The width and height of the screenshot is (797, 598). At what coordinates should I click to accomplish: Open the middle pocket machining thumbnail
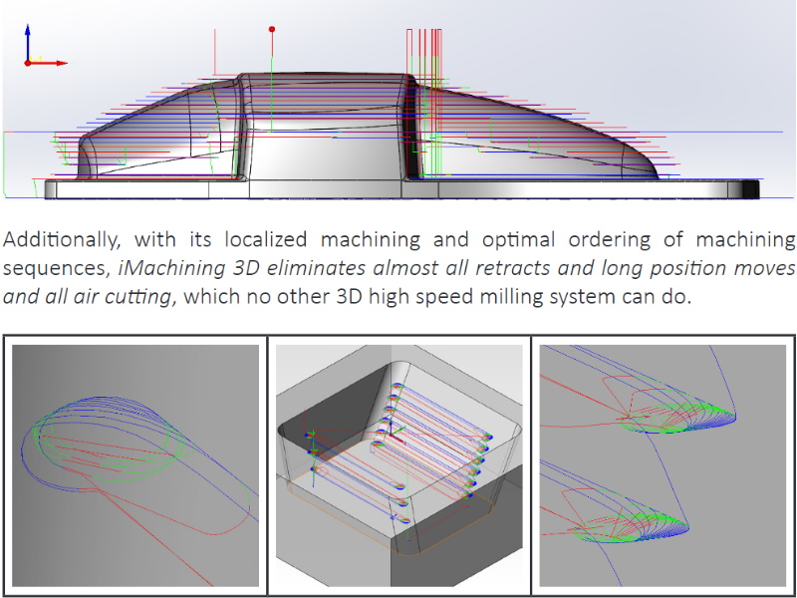tap(399, 465)
